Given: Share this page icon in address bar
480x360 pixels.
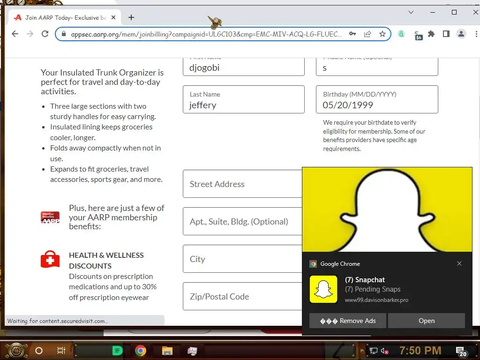Looking at the screenshot, I should click(367, 34).
